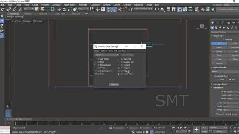Check the Tangent snap option
This screenshot has width=239, height=134.
[122, 65]
